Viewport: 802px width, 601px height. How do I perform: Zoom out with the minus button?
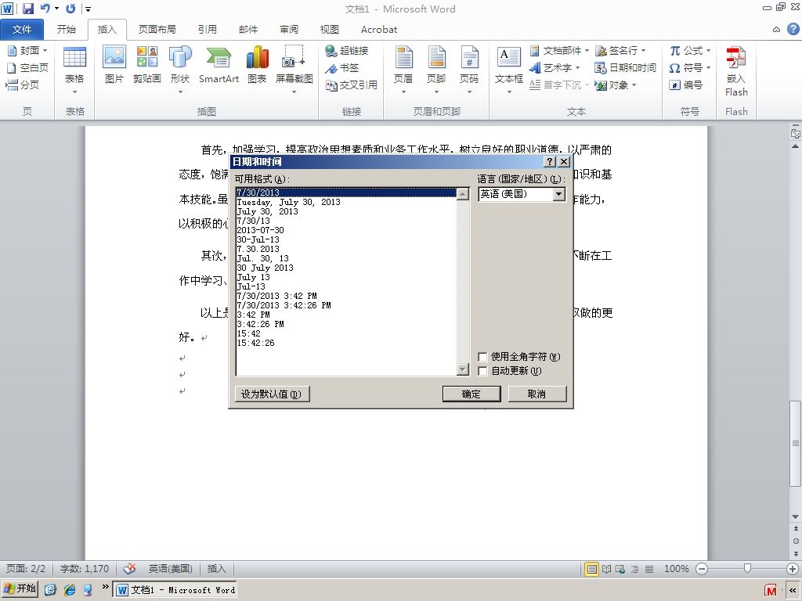click(x=702, y=569)
